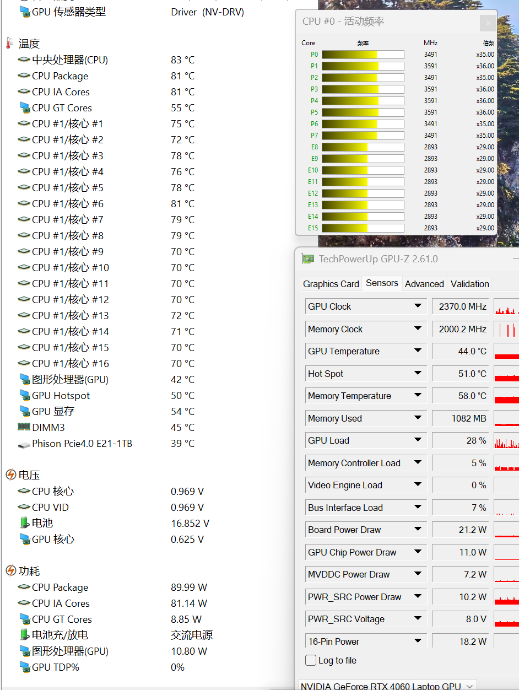519x690 pixels.
Task: Open the Advanced tab in GPU-Z
Action: (x=424, y=284)
